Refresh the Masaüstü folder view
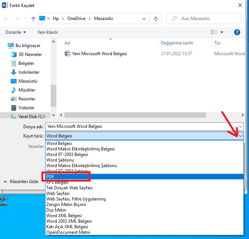The image size is (249, 239). 156,19
